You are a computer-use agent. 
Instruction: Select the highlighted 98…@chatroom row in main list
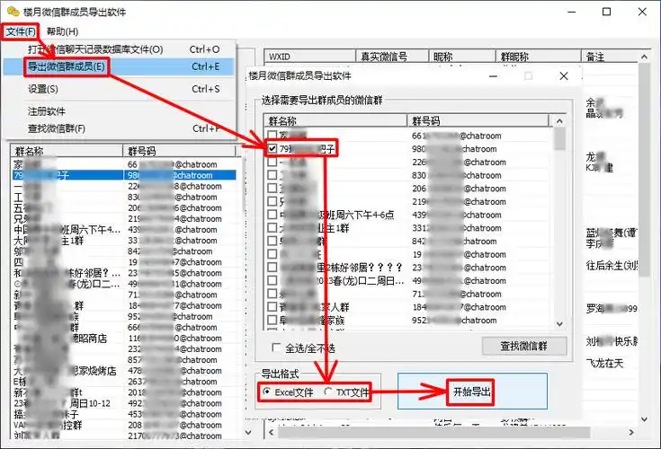124,175
